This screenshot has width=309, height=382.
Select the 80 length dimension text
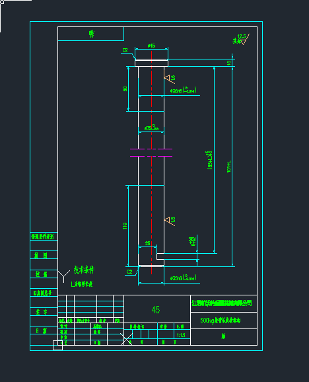pyautogui.click(x=125, y=89)
